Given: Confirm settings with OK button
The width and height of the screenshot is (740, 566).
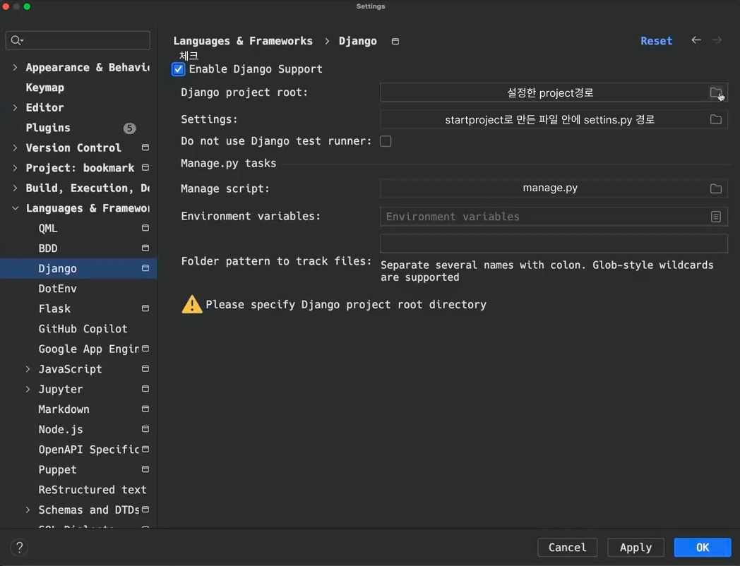Looking at the screenshot, I should 703,547.
